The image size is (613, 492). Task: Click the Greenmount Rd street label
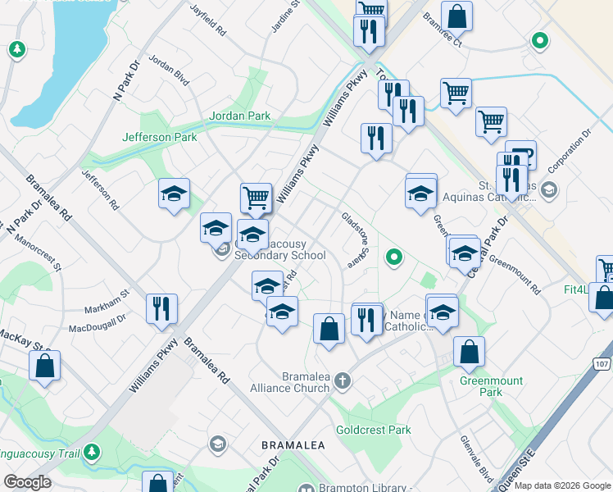pos(515,275)
